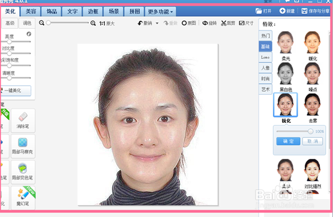This screenshot has width=333, height=217.
Task: Select the 局部马赛克 mosaic tool
Action: coord(23,146)
